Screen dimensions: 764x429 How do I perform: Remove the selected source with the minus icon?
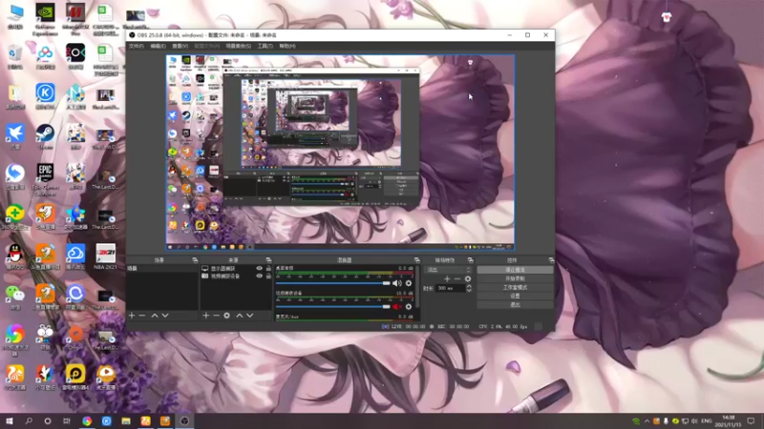pyautogui.click(x=216, y=316)
